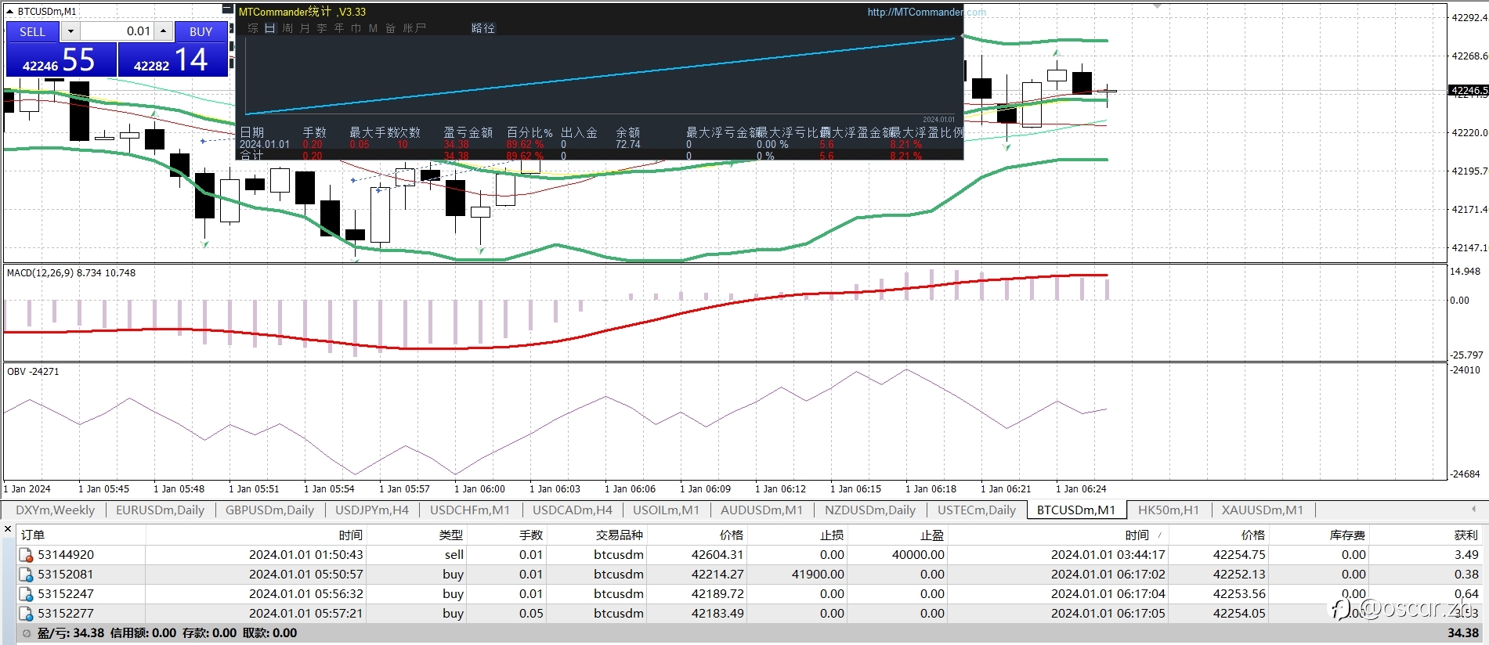Switch to the EURUSDm,Daily chart tab
1489x645 pixels.
160,510
